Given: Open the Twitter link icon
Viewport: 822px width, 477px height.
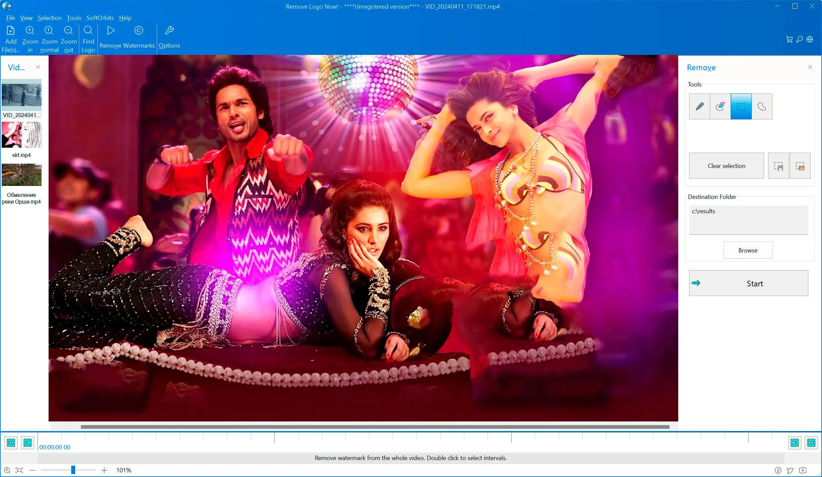Looking at the screenshot, I should tap(790, 470).
